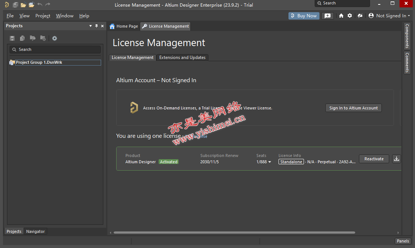Click the Redo arrow

pos(48,4)
